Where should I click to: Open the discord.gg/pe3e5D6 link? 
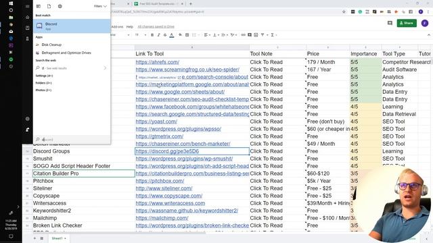(167, 151)
